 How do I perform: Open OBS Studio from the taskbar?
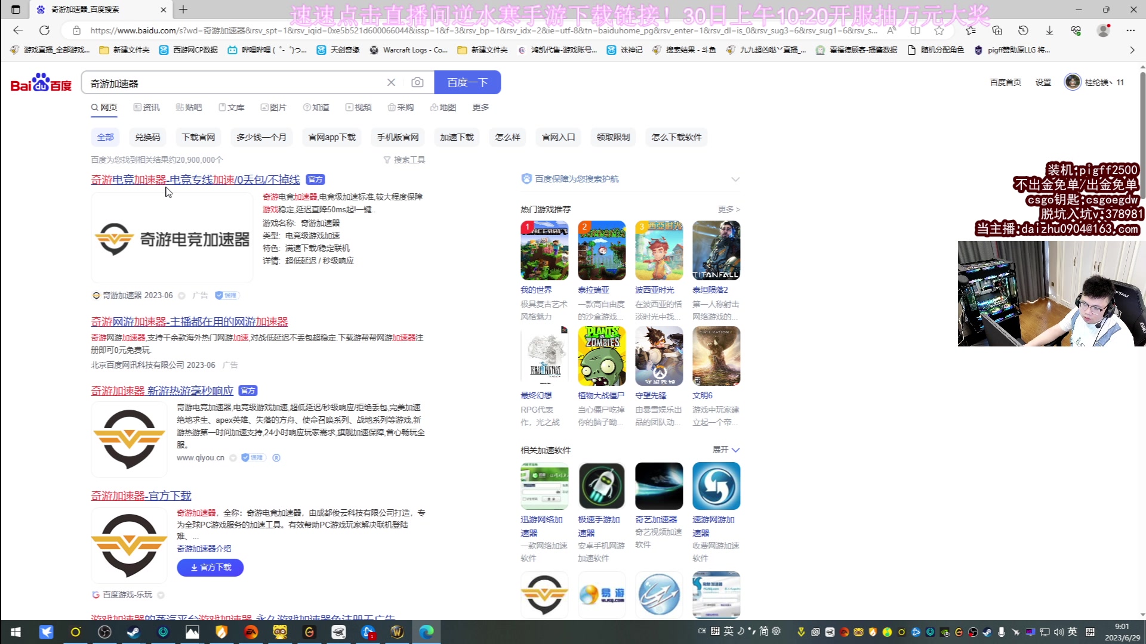[104, 632]
